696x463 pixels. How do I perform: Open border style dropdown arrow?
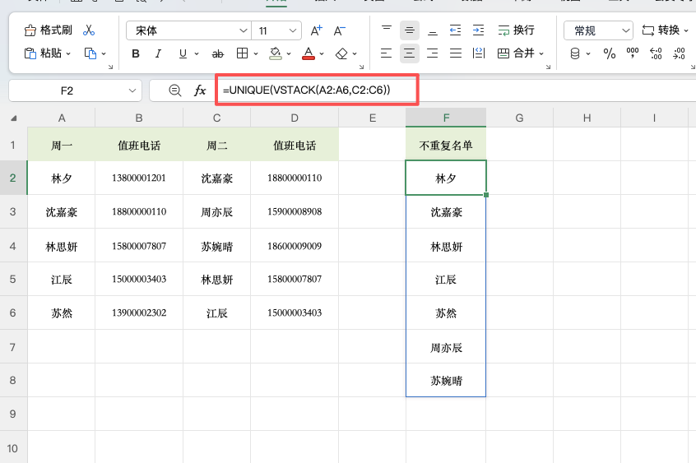(256, 54)
